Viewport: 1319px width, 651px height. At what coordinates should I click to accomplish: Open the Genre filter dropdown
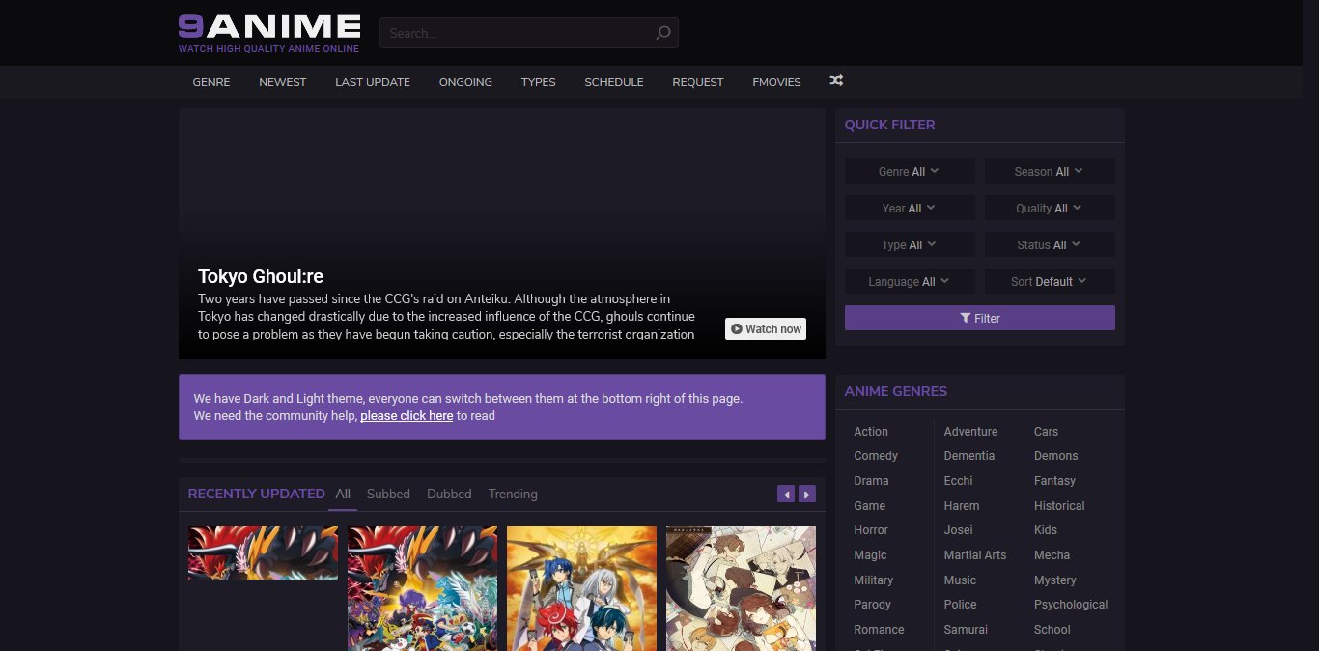(x=910, y=171)
